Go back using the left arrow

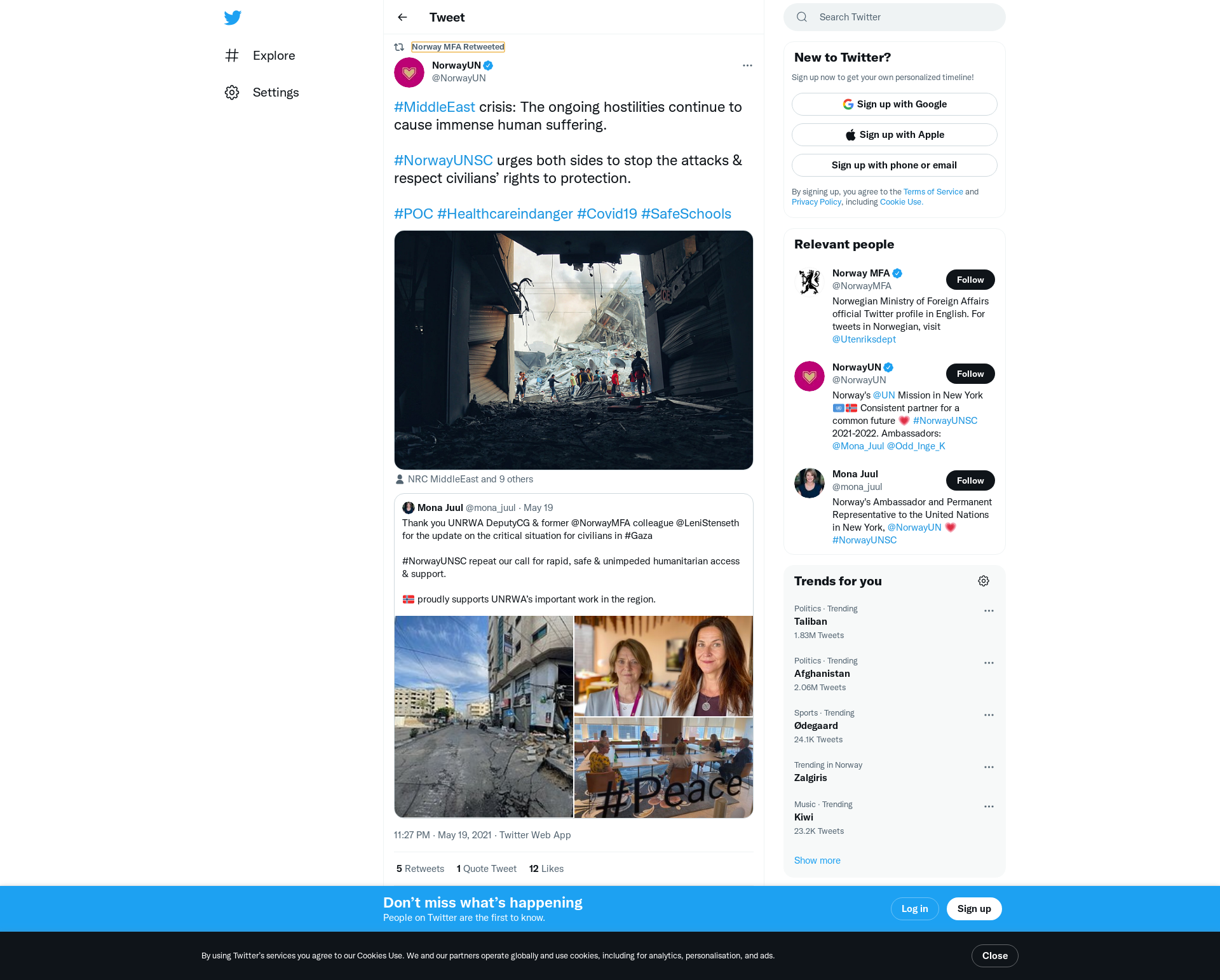[402, 17]
